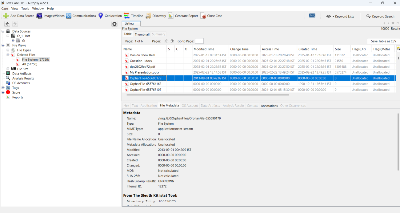Click the Go to Page input field

point(199,41)
